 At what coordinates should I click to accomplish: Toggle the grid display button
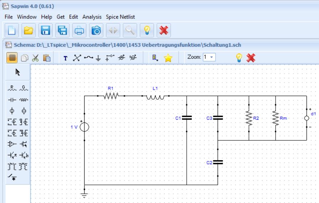click(12, 58)
